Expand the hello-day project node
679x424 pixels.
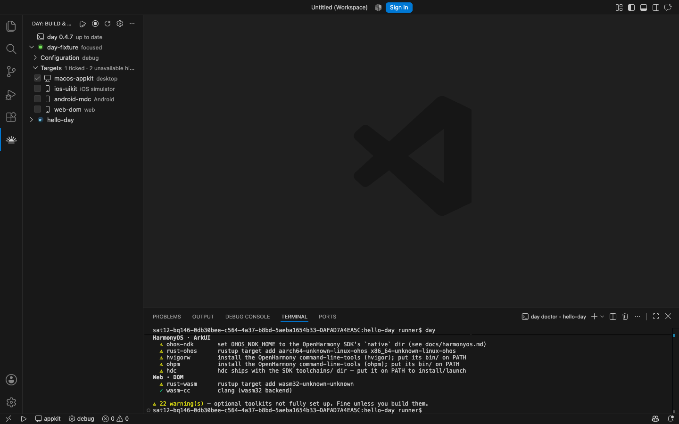pyautogui.click(x=32, y=120)
